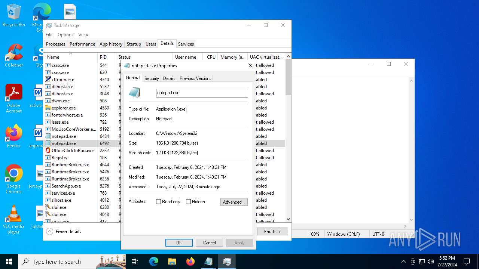Image resolution: width=479 pixels, height=269 pixels.
Task: Open the Details tab in Properties
Action: click(169, 78)
